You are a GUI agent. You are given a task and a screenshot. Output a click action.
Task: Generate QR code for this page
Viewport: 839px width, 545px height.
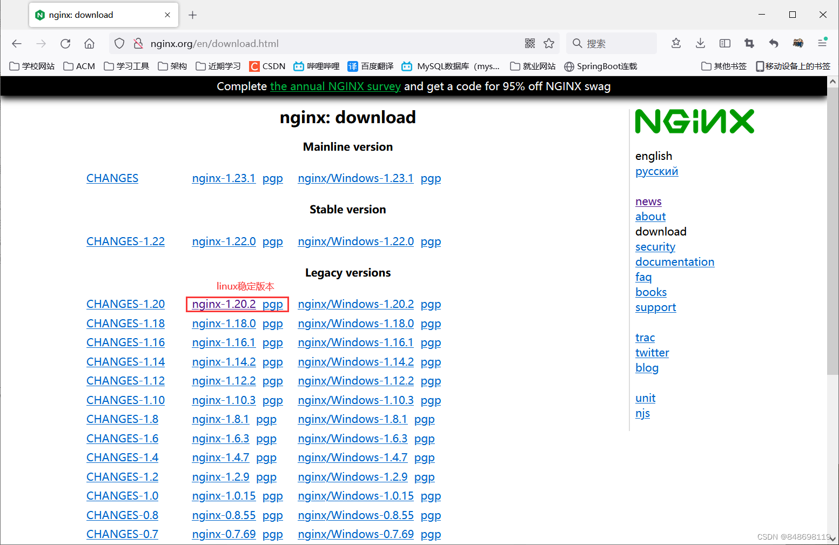(530, 43)
